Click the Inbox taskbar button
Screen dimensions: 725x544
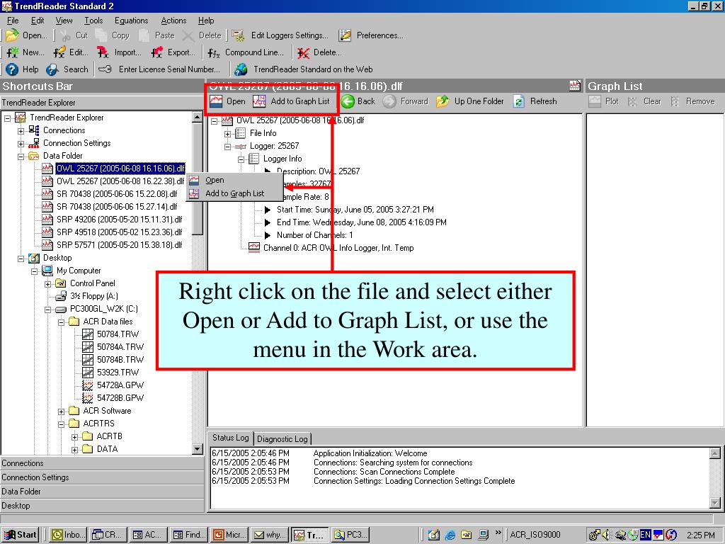click(67, 535)
